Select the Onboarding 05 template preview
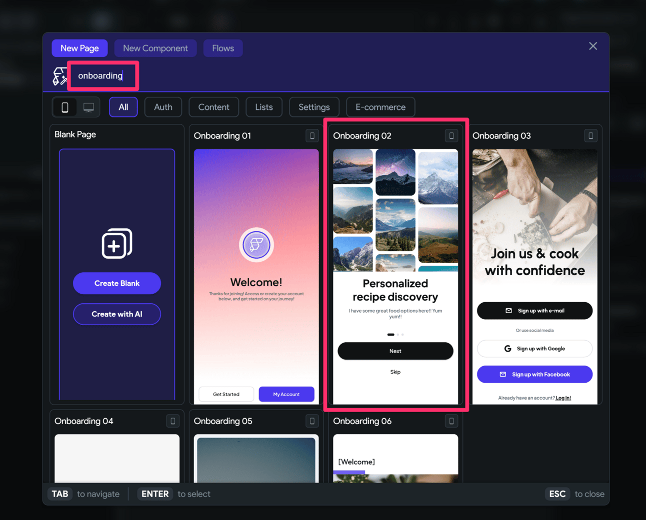This screenshot has height=520, width=646. [x=256, y=458]
